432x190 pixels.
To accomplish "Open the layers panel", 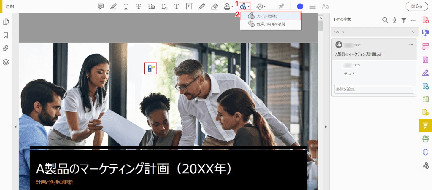I will [x=6, y=62].
